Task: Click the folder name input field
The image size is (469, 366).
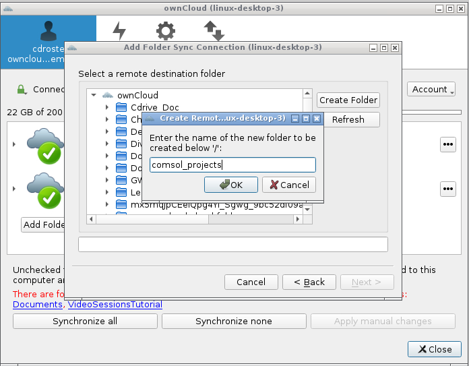Action: coord(232,165)
